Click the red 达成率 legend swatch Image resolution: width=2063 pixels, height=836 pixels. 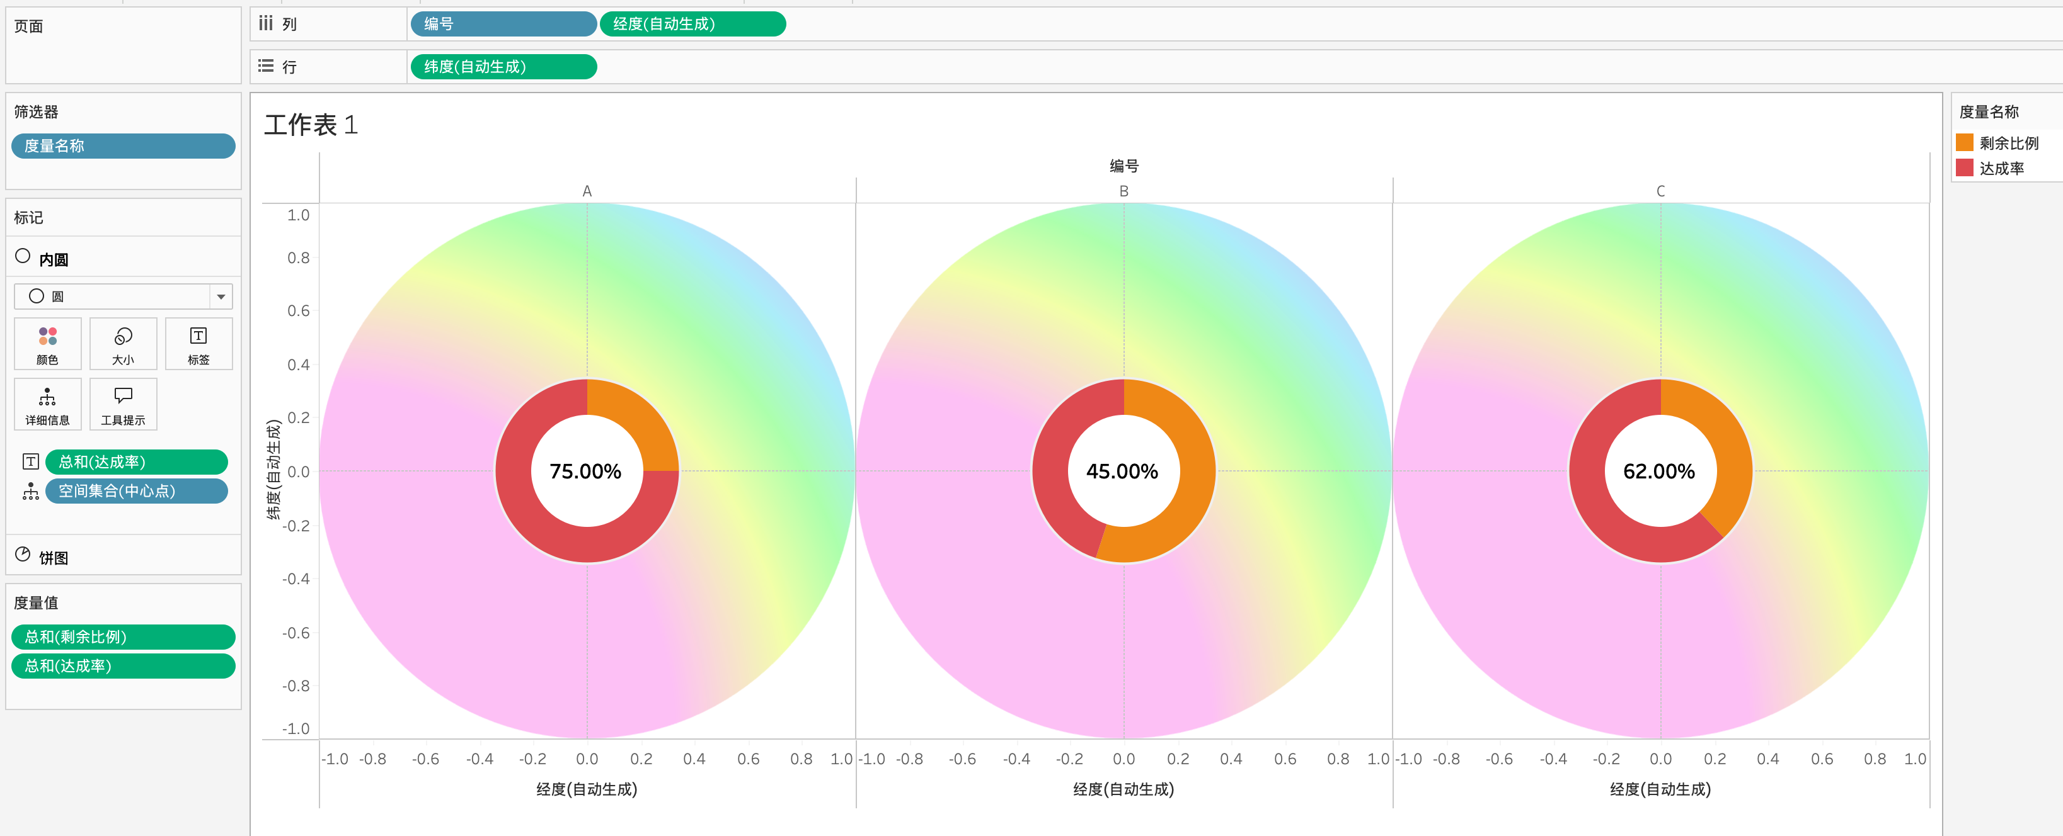tap(1965, 168)
